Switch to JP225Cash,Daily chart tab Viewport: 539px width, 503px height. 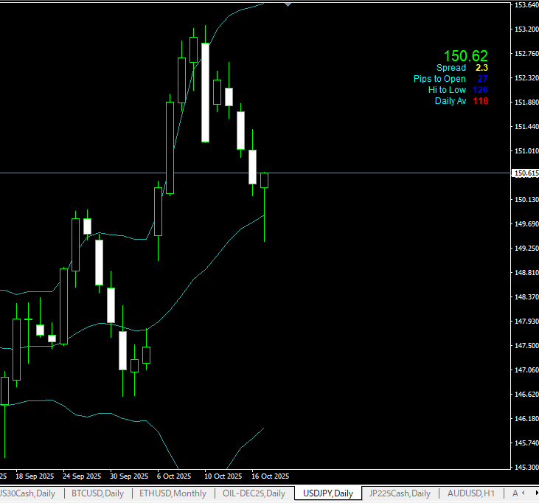tap(399, 493)
